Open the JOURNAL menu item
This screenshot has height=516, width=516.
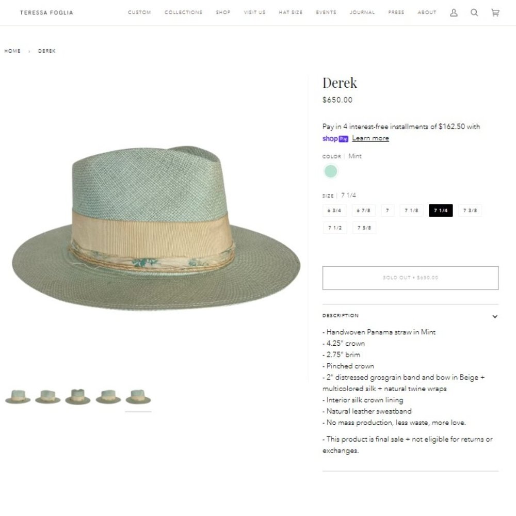[362, 12]
